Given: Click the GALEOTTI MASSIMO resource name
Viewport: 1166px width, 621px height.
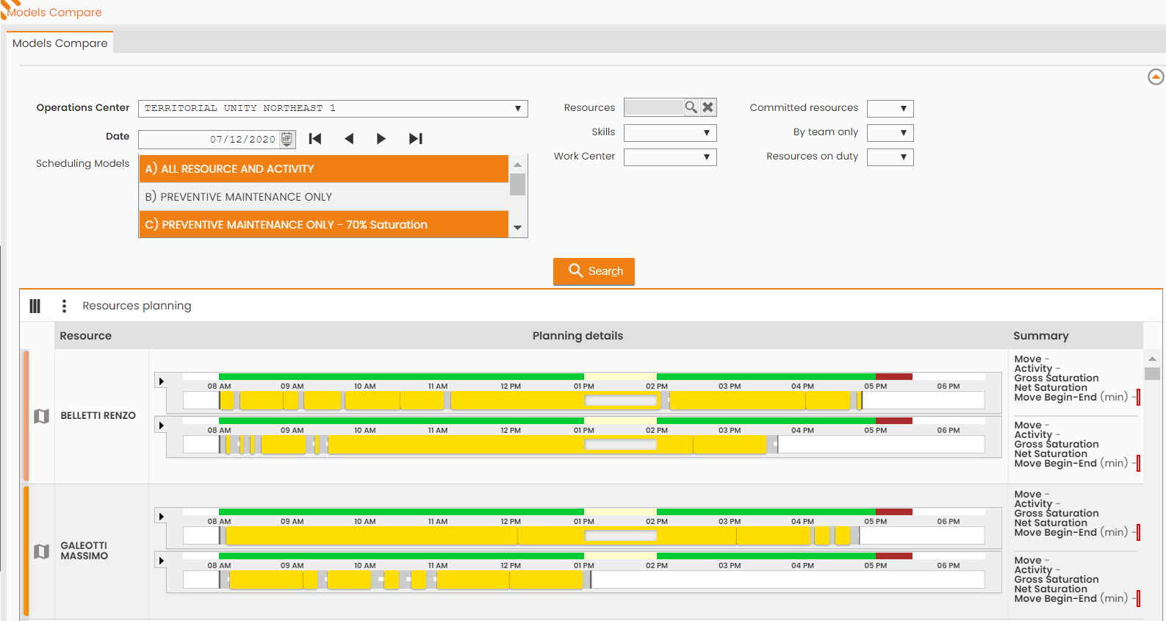Looking at the screenshot, I should 84,551.
